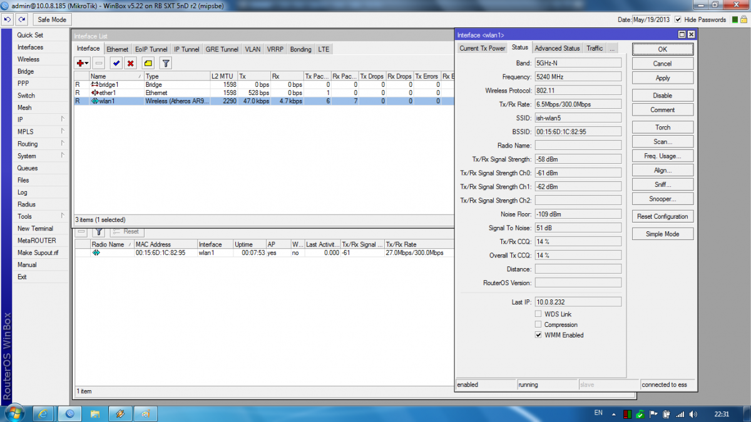Image resolution: width=751 pixels, height=422 pixels.
Task: Click the undo arrow icon
Action: [x=9, y=19]
